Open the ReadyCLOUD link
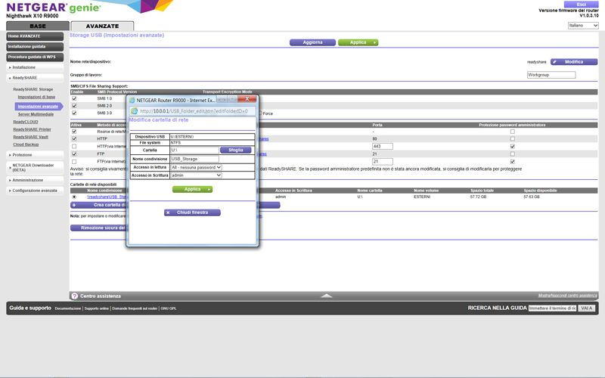Screen dimensions: 605x378 click(x=26, y=122)
